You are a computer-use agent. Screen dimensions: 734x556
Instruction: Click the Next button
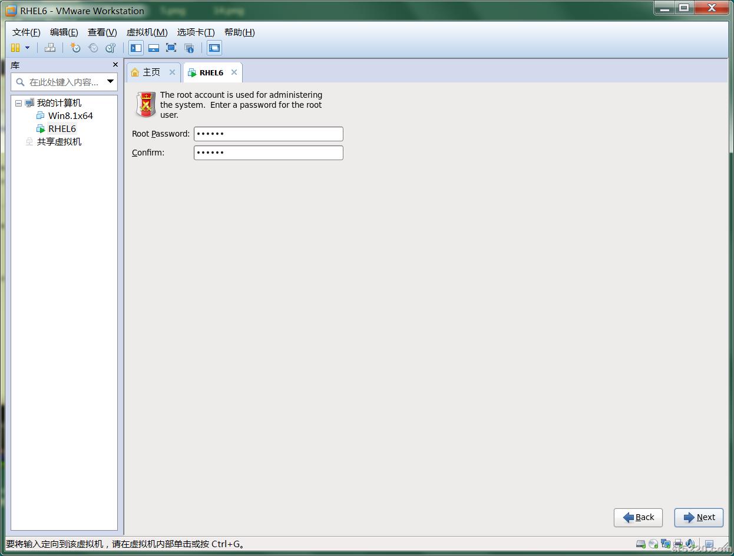(699, 518)
